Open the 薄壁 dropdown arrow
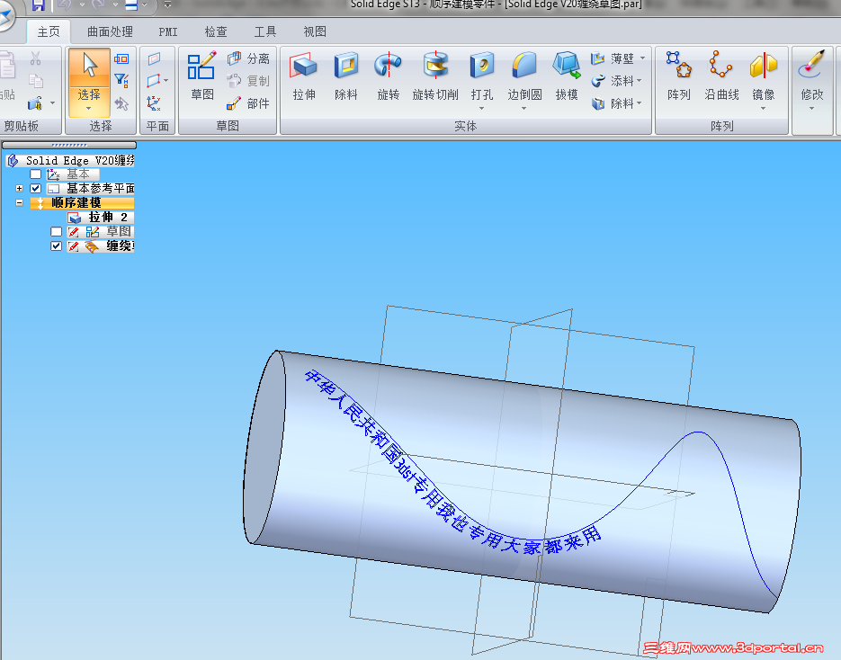841x660 pixels. coord(641,58)
